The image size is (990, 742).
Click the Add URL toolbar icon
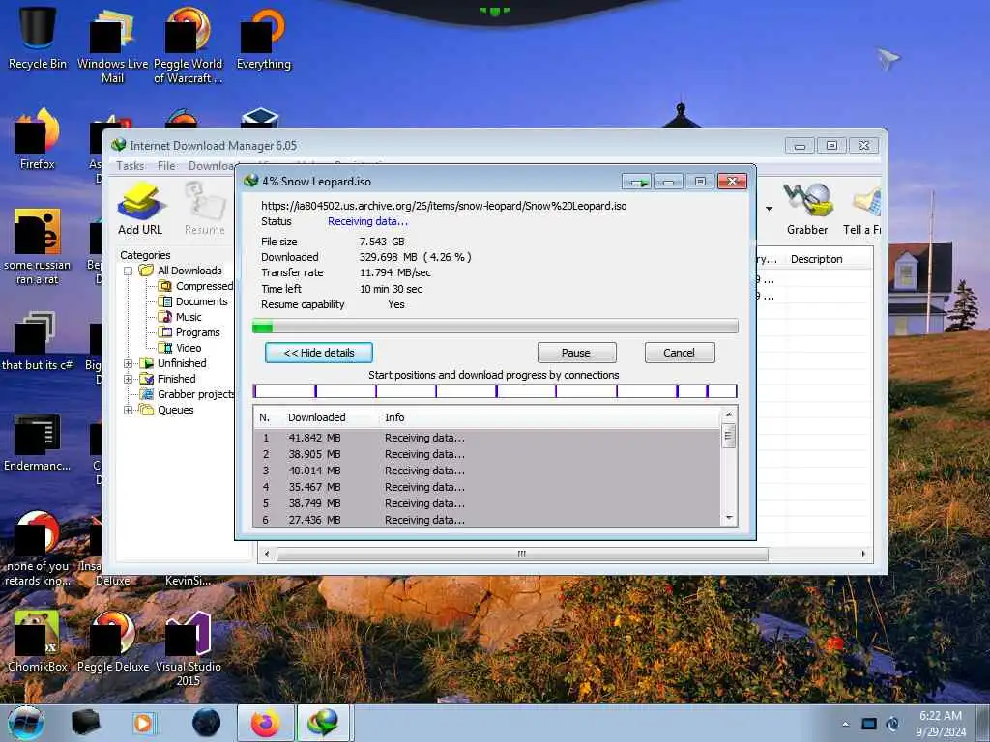140,209
